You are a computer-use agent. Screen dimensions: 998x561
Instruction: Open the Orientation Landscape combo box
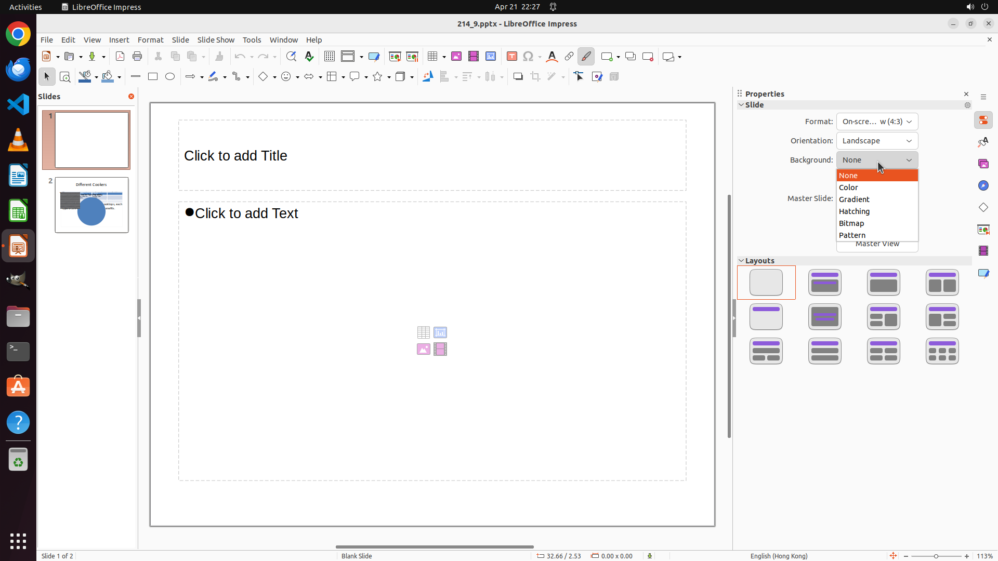point(877,141)
